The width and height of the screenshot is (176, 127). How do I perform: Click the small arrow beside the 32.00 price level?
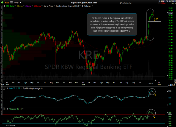(167, 76)
